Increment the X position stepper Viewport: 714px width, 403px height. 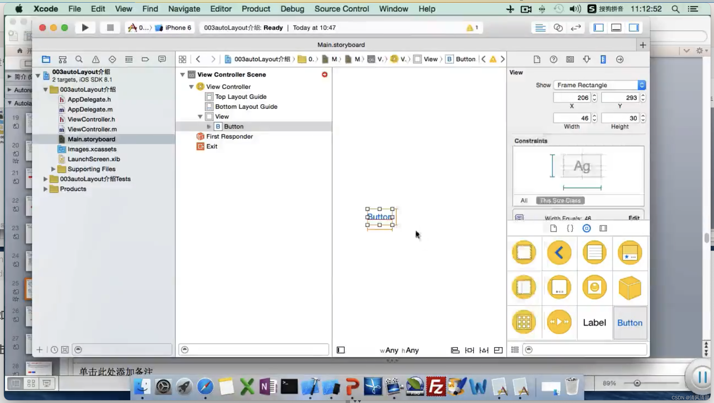(594, 95)
